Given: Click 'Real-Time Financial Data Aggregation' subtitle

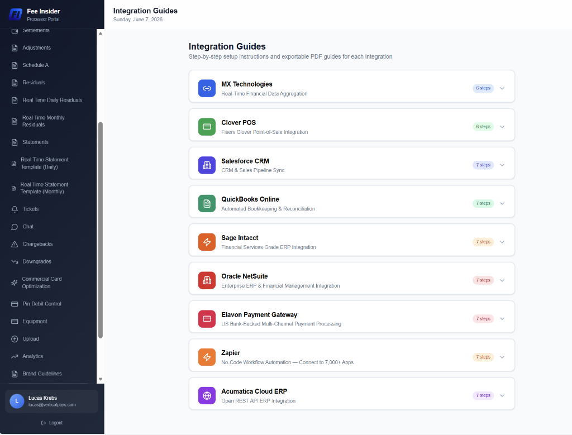Looking at the screenshot, I should [264, 94].
